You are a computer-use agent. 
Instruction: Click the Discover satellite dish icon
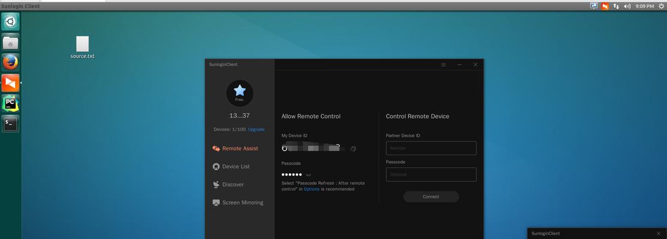click(x=216, y=185)
